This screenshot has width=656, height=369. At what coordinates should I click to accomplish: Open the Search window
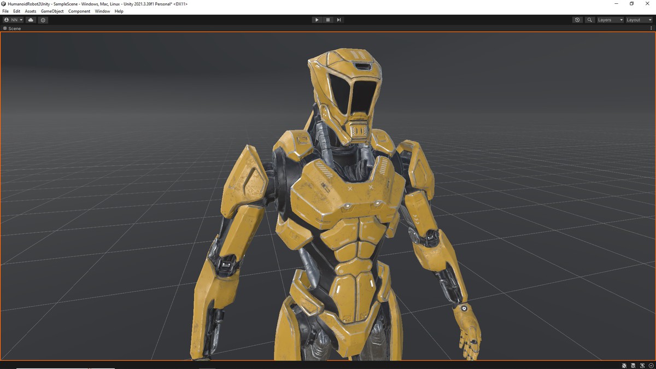click(x=589, y=20)
